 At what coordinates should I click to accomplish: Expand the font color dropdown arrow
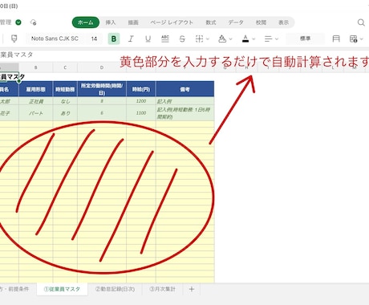pyautogui.click(x=253, y=39)
